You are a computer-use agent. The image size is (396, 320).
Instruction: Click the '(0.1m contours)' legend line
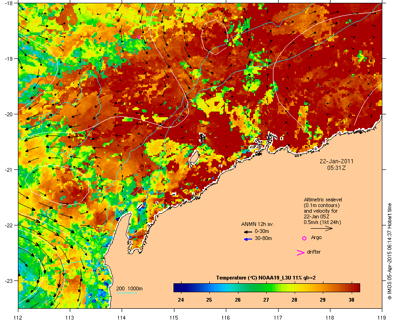point(322,205)
